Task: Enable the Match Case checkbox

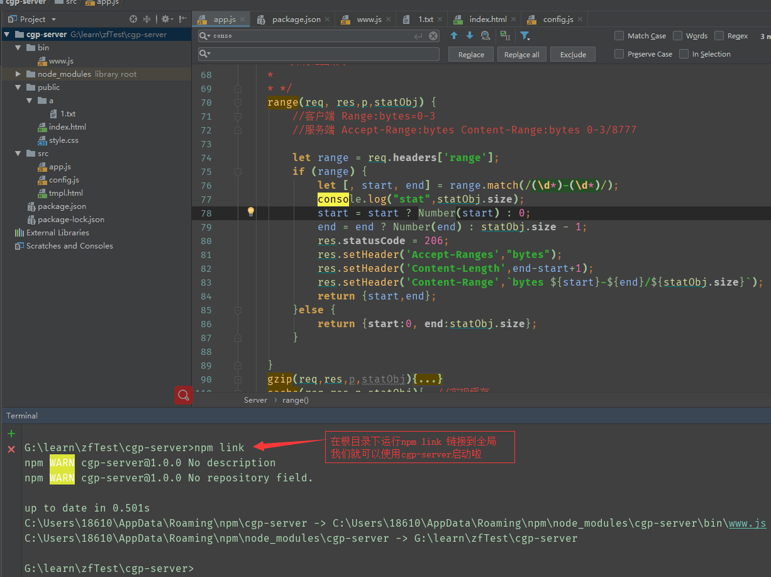Action: click(x=619, y=36)
